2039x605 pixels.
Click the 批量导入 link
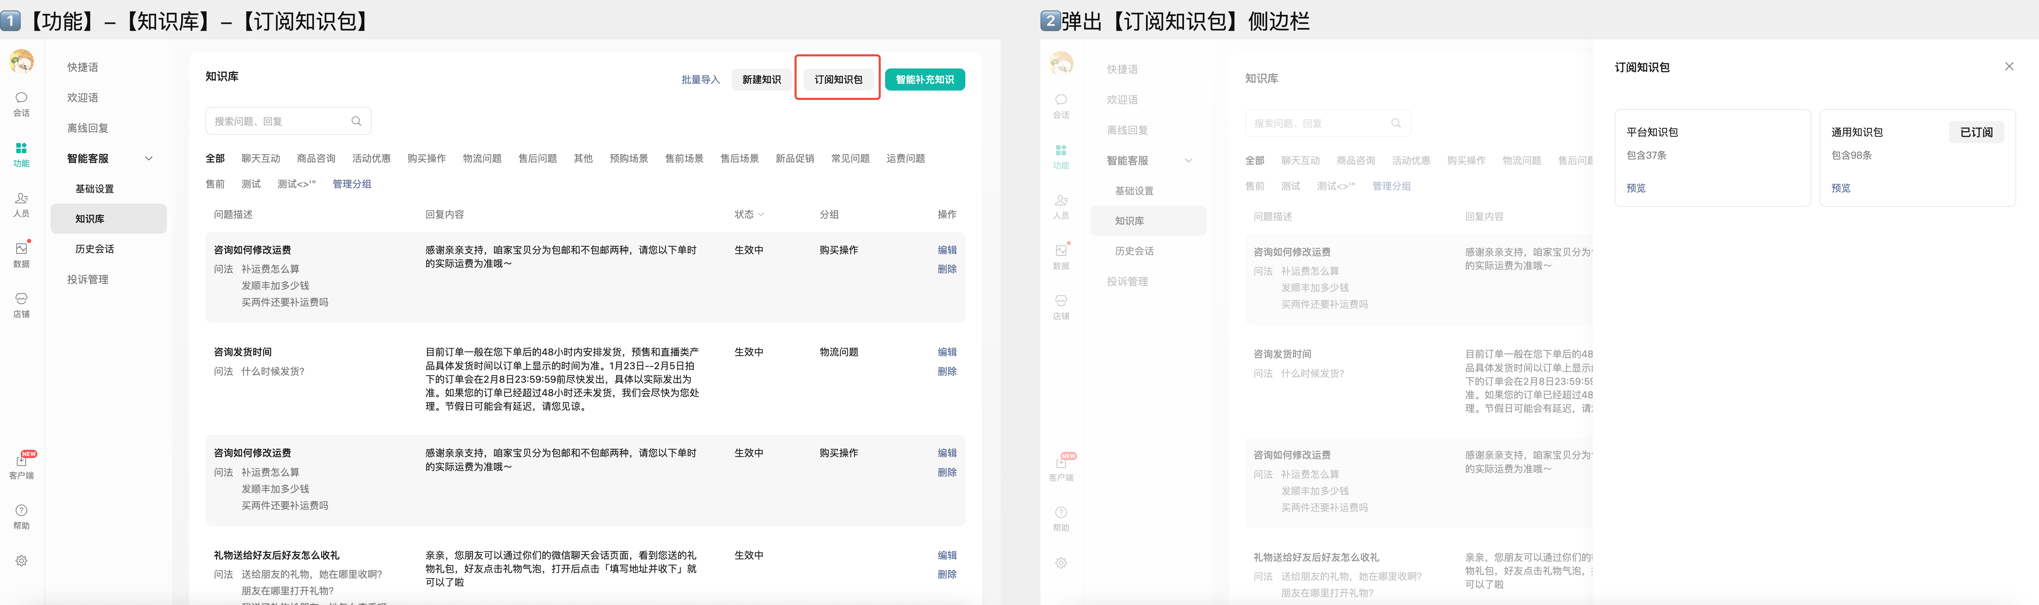[701, 79]
